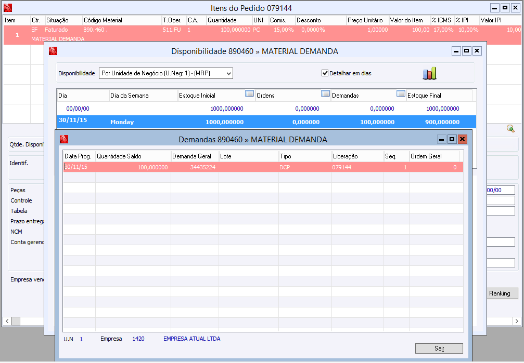
Task: Click the Desconto column header
Action: pos(321,20)
